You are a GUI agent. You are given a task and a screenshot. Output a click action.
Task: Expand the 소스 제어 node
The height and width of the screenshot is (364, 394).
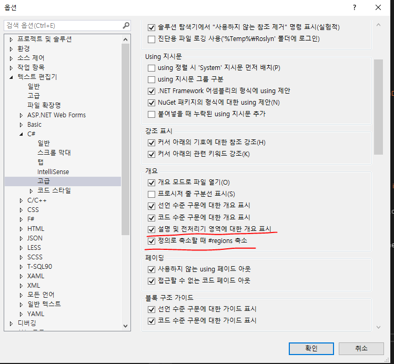(x=11, y=58)
